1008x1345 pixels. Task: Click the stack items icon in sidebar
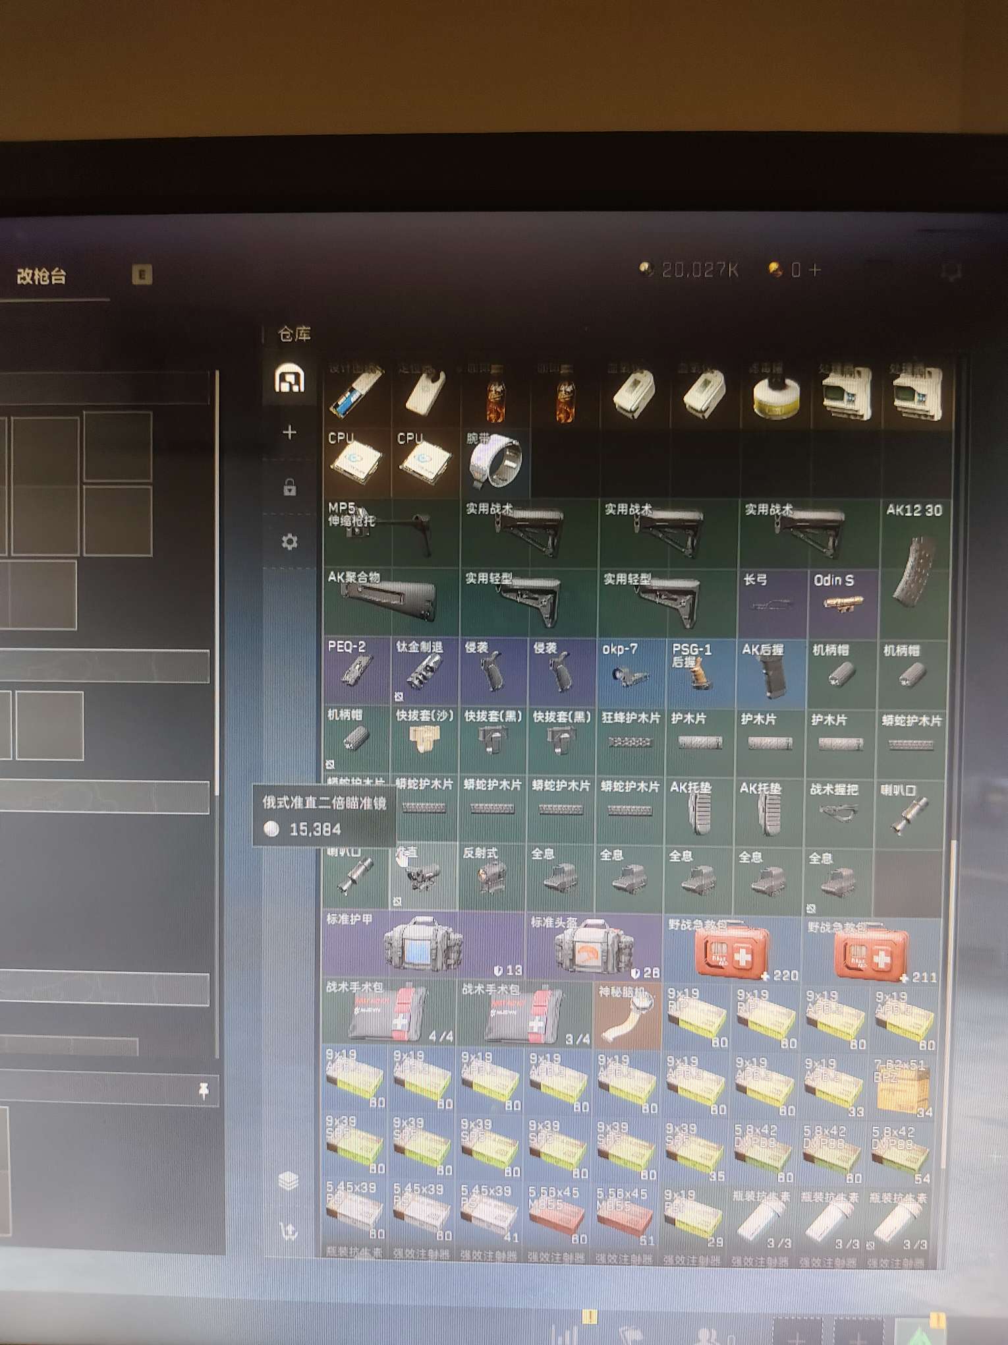289,1180
